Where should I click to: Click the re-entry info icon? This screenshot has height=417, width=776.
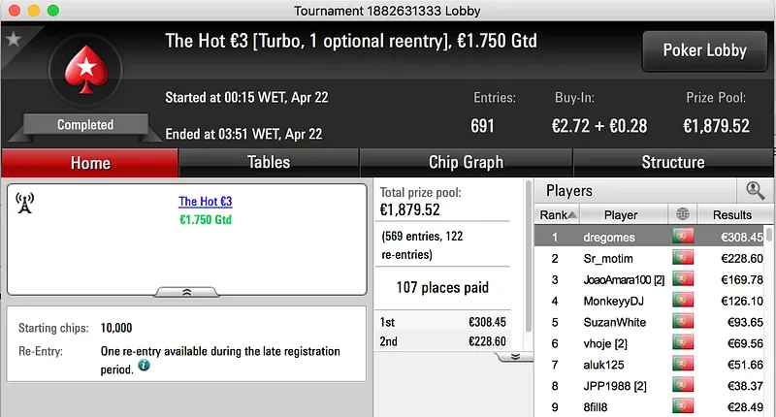tap(144, 366)
